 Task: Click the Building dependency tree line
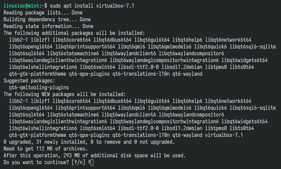point(47,20)
